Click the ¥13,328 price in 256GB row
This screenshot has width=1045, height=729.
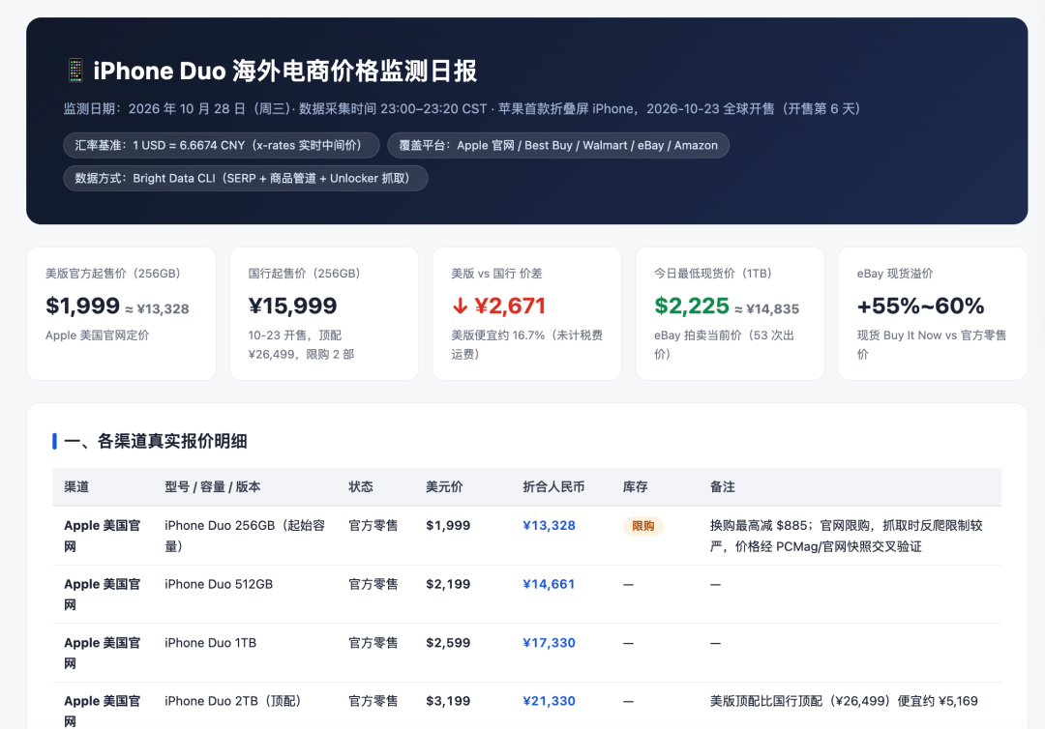[550, 525]
